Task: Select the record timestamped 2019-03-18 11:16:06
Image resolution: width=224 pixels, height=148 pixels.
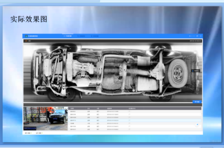Action: (x=135, y=111)
